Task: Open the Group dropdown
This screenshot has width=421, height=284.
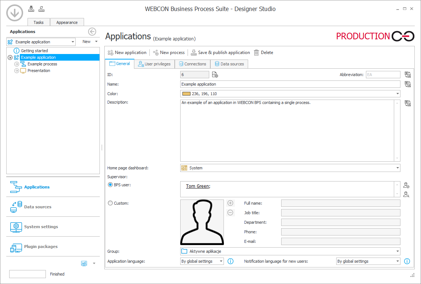Action: [398, 251]
